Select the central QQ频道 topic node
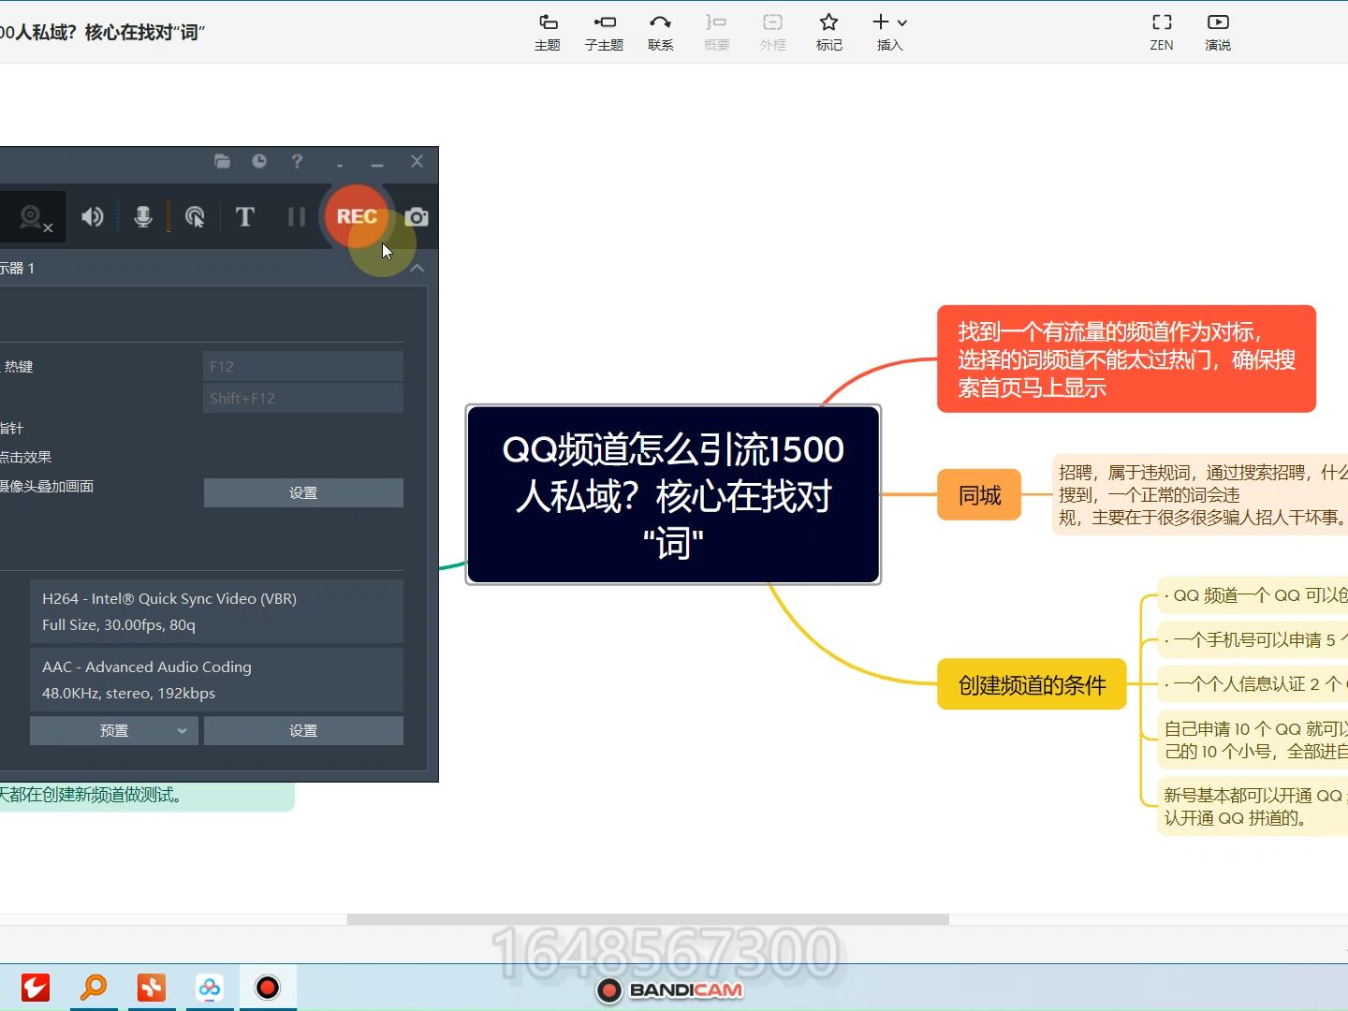The image size is (1348, 1011). pyautogui.click(x=673, y=494)
